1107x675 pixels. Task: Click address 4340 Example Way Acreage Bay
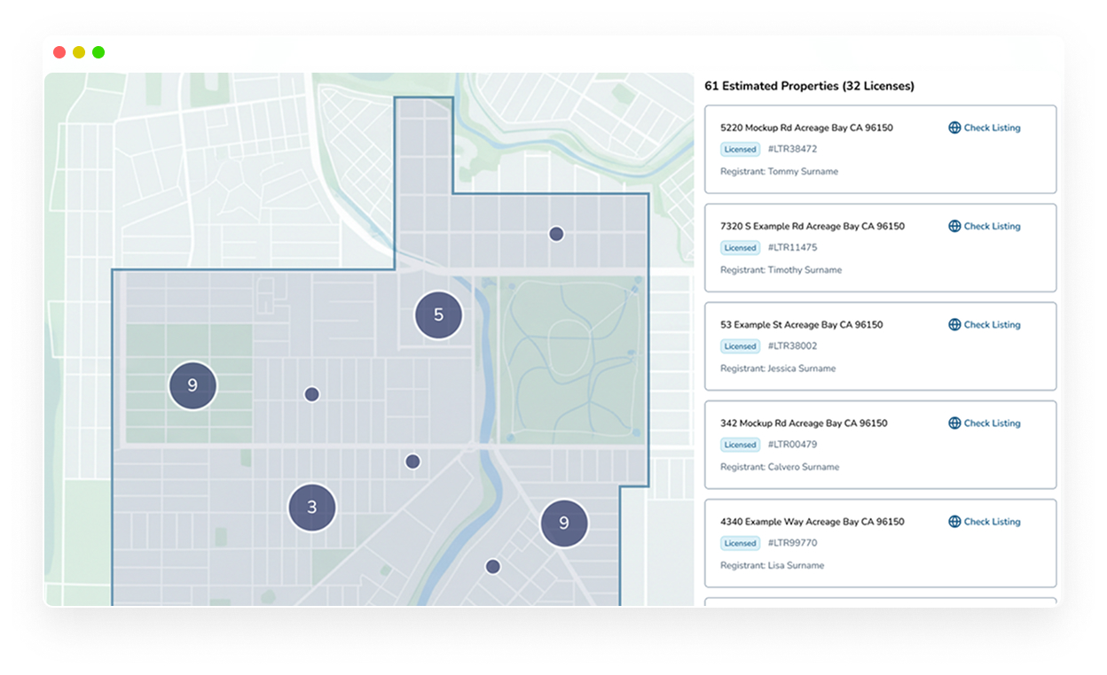(x=813, y=521)
